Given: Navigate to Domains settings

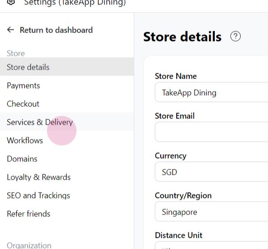Looking at the screenshot, I should click(x=67, y=159).
